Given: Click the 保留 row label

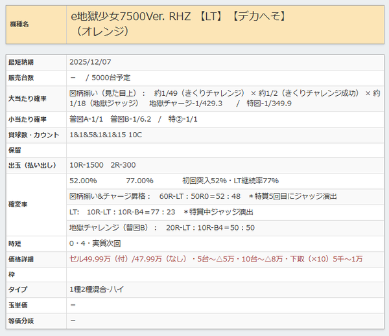Looking at the screenshot, I should click(x=15, y=150).
